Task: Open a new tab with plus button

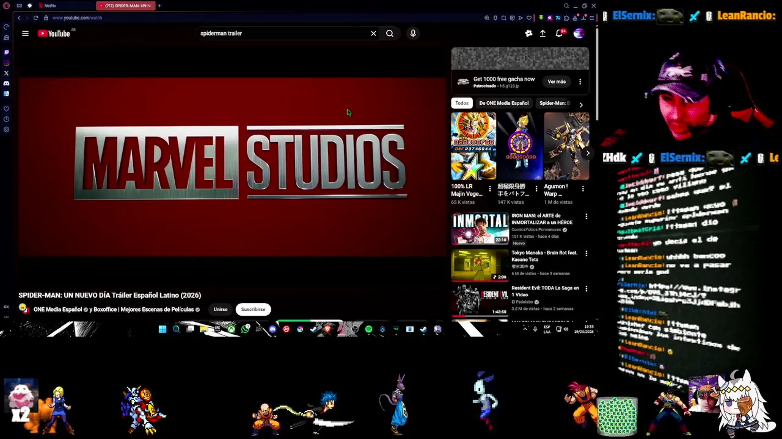Action: point(159,5)
